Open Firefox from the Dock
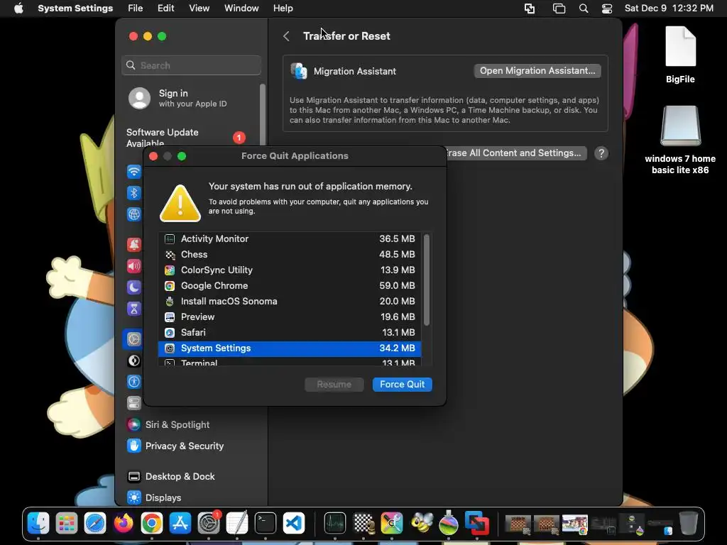The image size is (727, 545). pos(124,524)
